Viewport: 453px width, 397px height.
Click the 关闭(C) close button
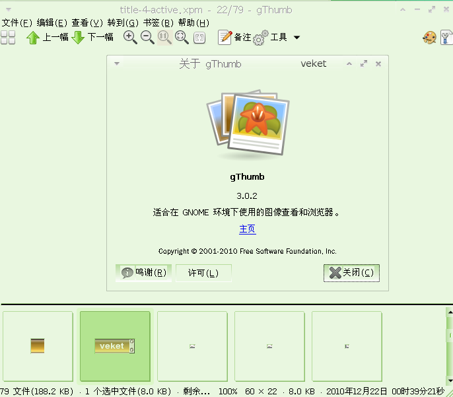(351, 273)
